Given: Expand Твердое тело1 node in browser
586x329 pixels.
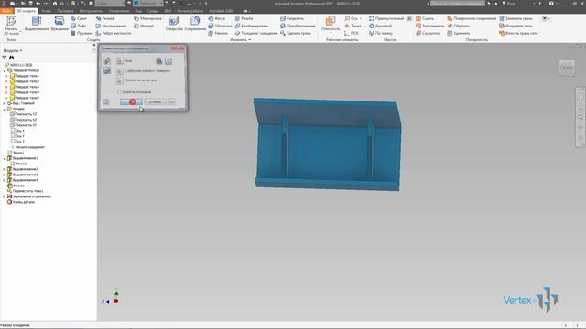Looking at the screenshot, I should click(6, 76).
